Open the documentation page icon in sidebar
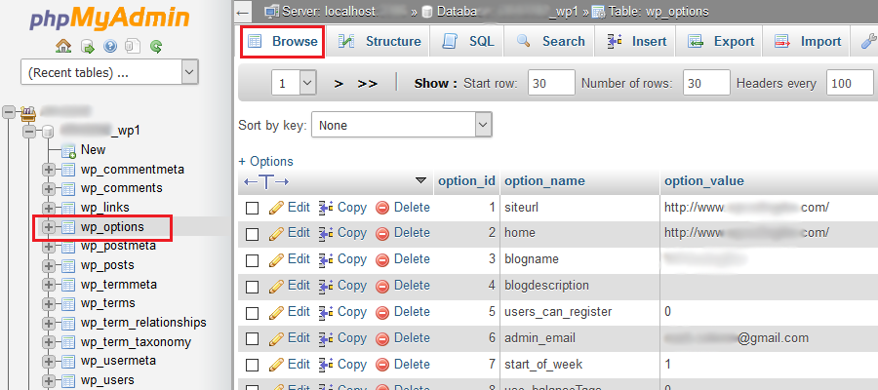 point(133,46)
